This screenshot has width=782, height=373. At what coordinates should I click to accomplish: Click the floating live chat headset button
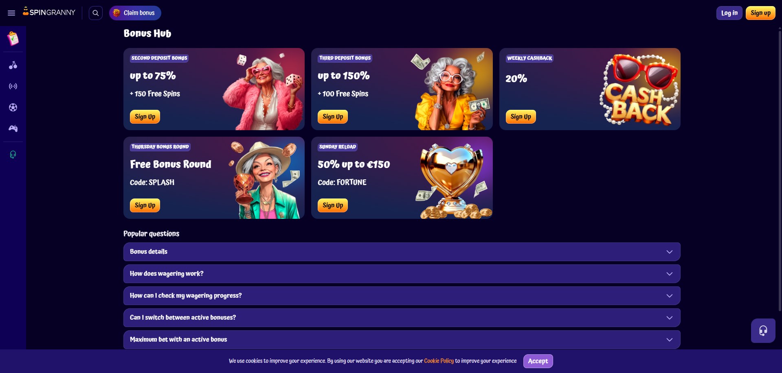pyautogui.click(x=763, y=331)
